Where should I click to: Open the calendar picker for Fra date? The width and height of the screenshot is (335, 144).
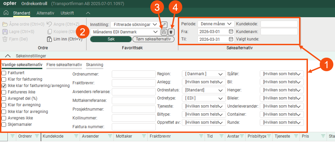tap(231, 31)
